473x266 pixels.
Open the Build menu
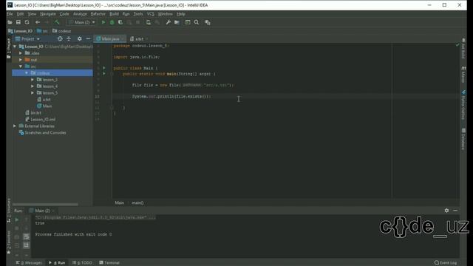point(114,14)
